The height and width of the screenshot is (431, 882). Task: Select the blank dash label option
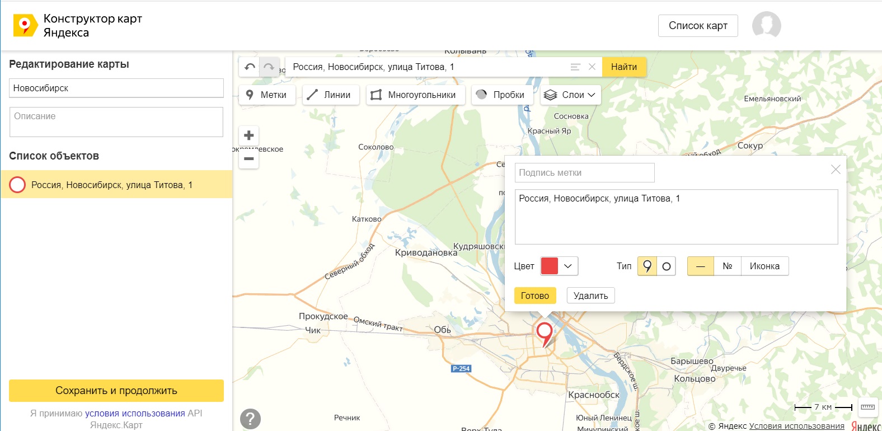point(701,266)
